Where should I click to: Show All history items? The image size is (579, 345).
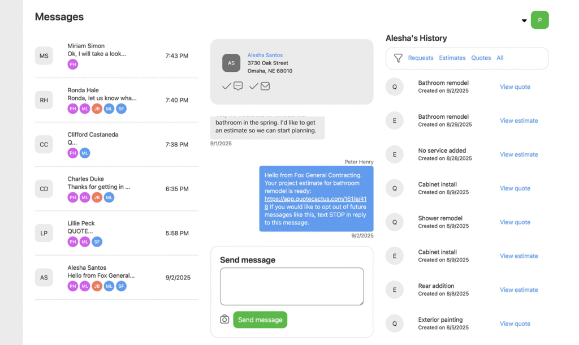(500, 58)
